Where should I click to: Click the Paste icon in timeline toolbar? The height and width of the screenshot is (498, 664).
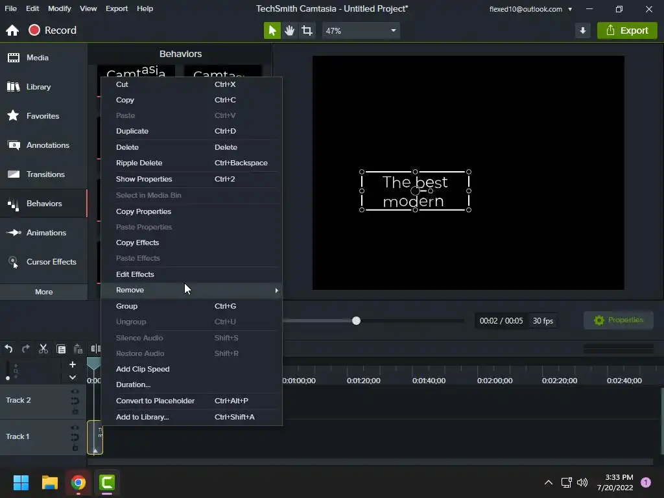click(x=78, y=349)
